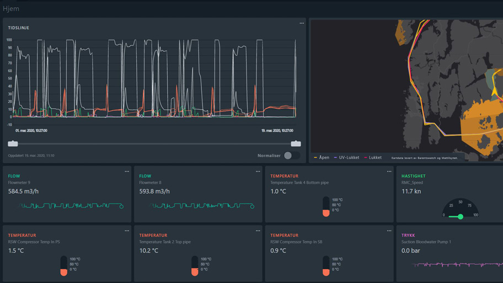
Task: Open options for Temperature Tank 4 Bottom pipe
Action: [x=389, y=172]
